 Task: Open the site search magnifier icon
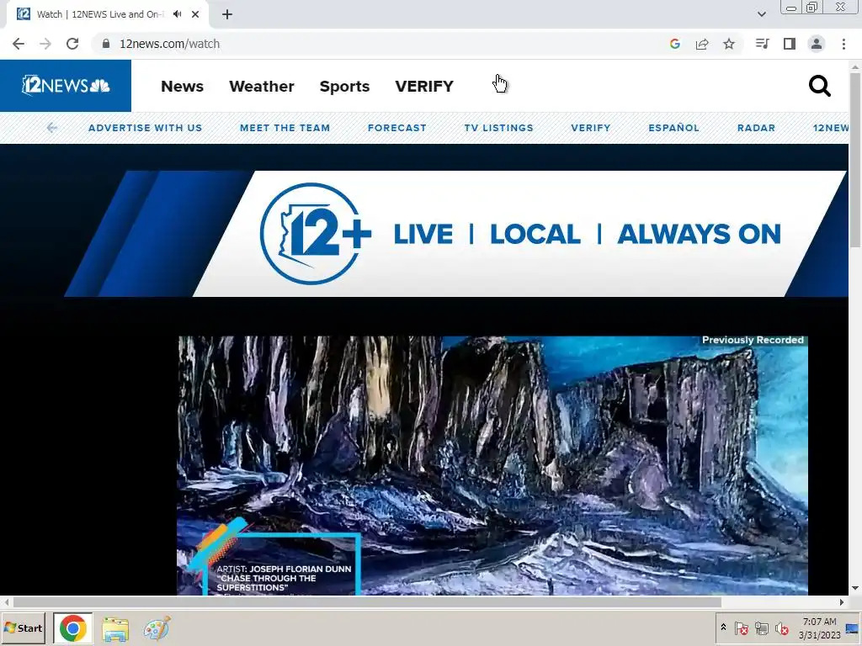tap(819, 87)
